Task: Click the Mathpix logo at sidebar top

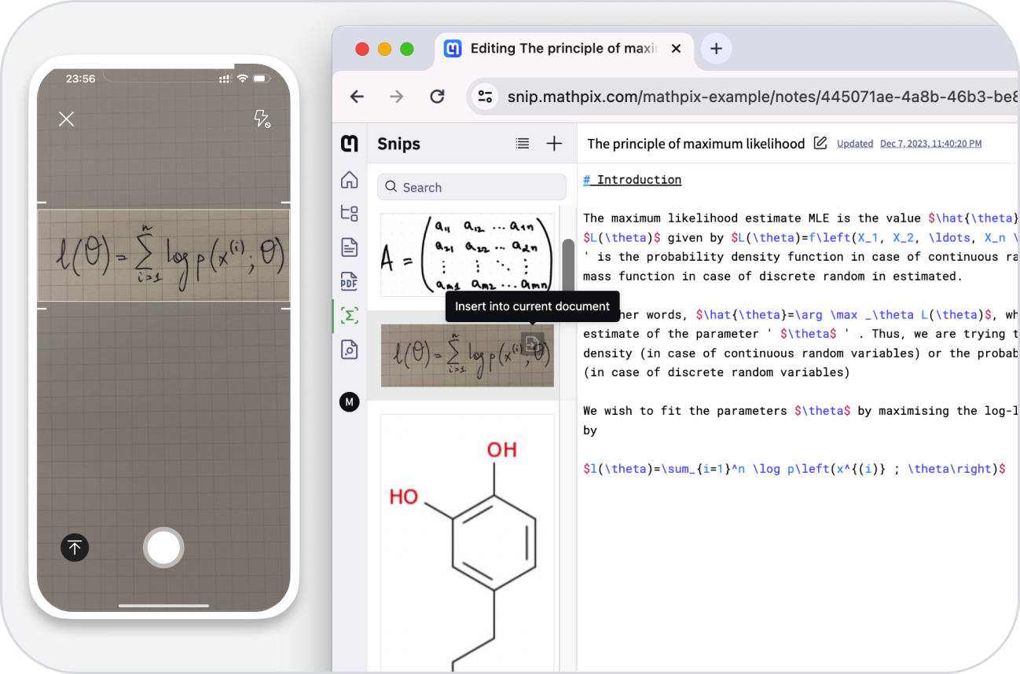Action: 350,144
